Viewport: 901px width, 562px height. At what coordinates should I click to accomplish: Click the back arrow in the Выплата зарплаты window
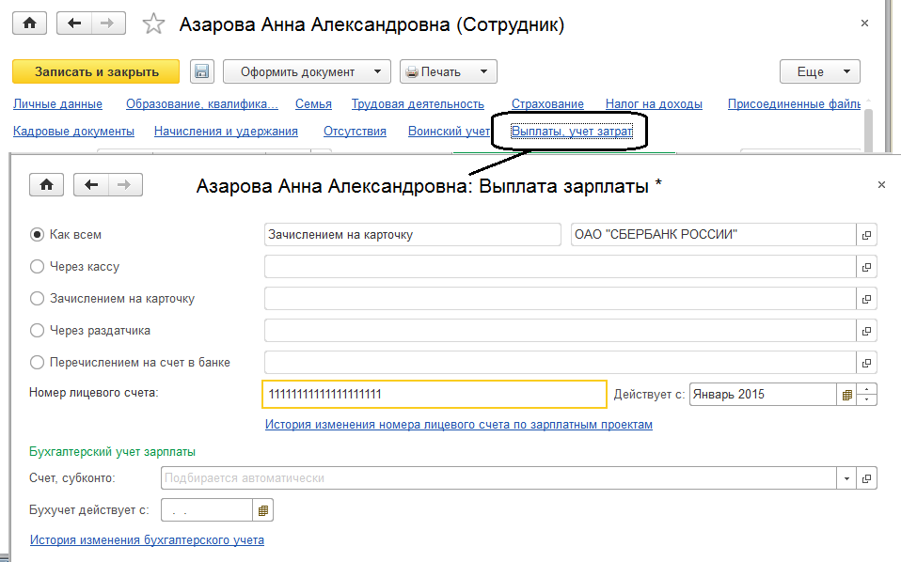91,185
